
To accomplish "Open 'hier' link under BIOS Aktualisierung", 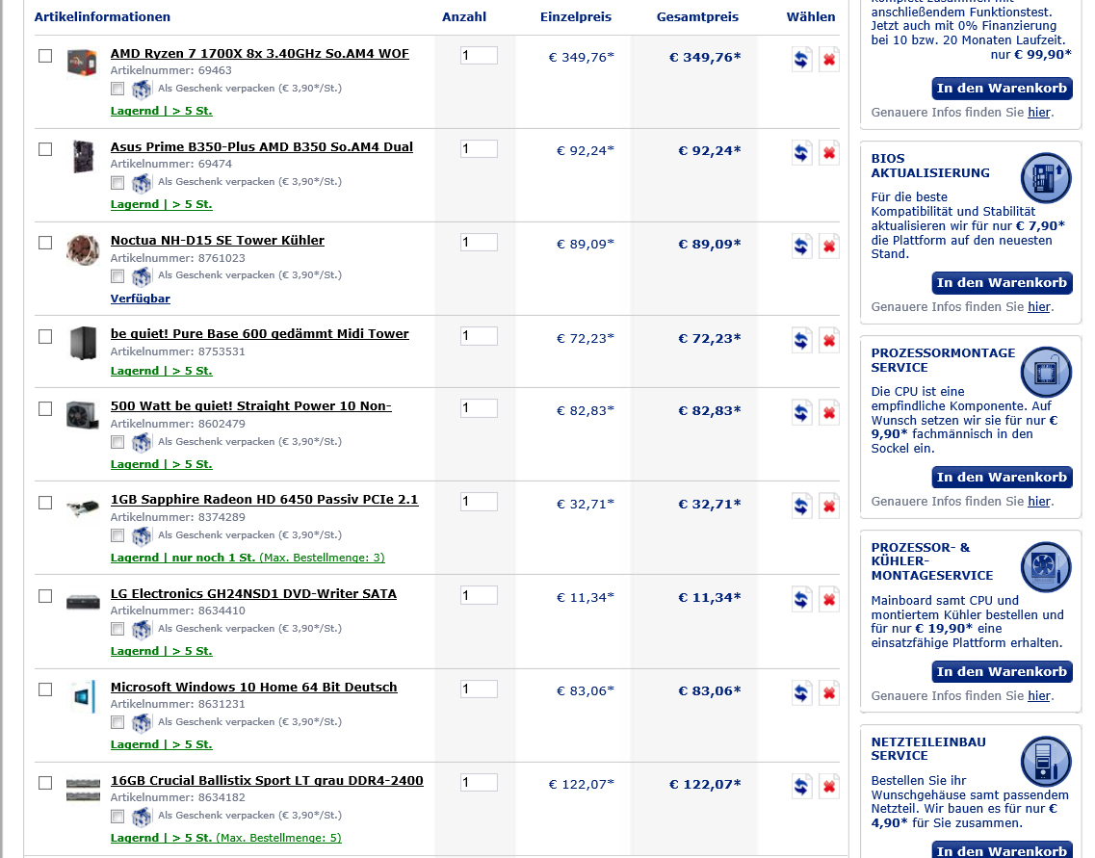I will pyautogui.click(x=1038, y=307).
